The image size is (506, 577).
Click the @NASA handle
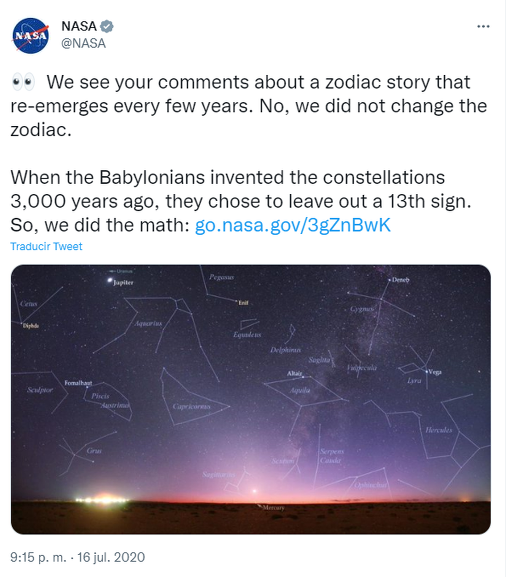[83, 43]
